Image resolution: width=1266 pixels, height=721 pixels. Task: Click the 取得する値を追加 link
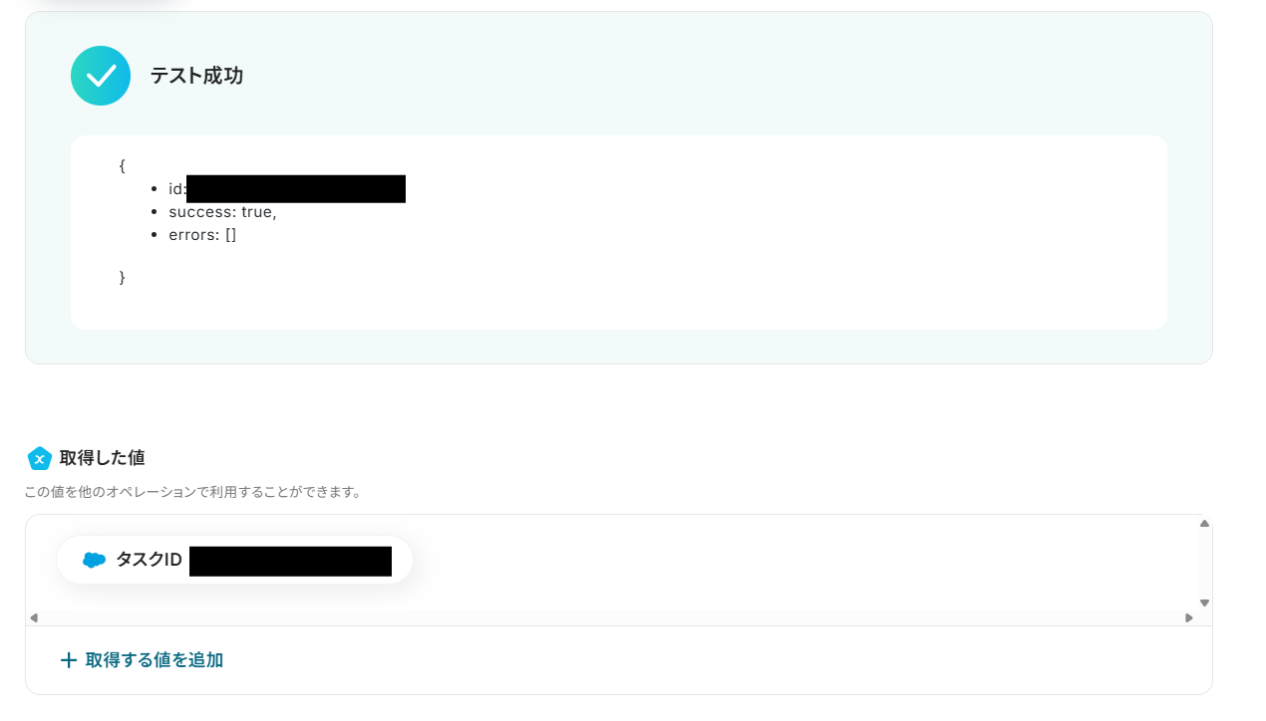[x=155, y=660]
